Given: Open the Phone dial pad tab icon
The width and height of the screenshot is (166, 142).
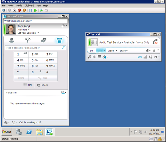Looking at the screenshot, I should pyautogui.click(x=59, y=40).
